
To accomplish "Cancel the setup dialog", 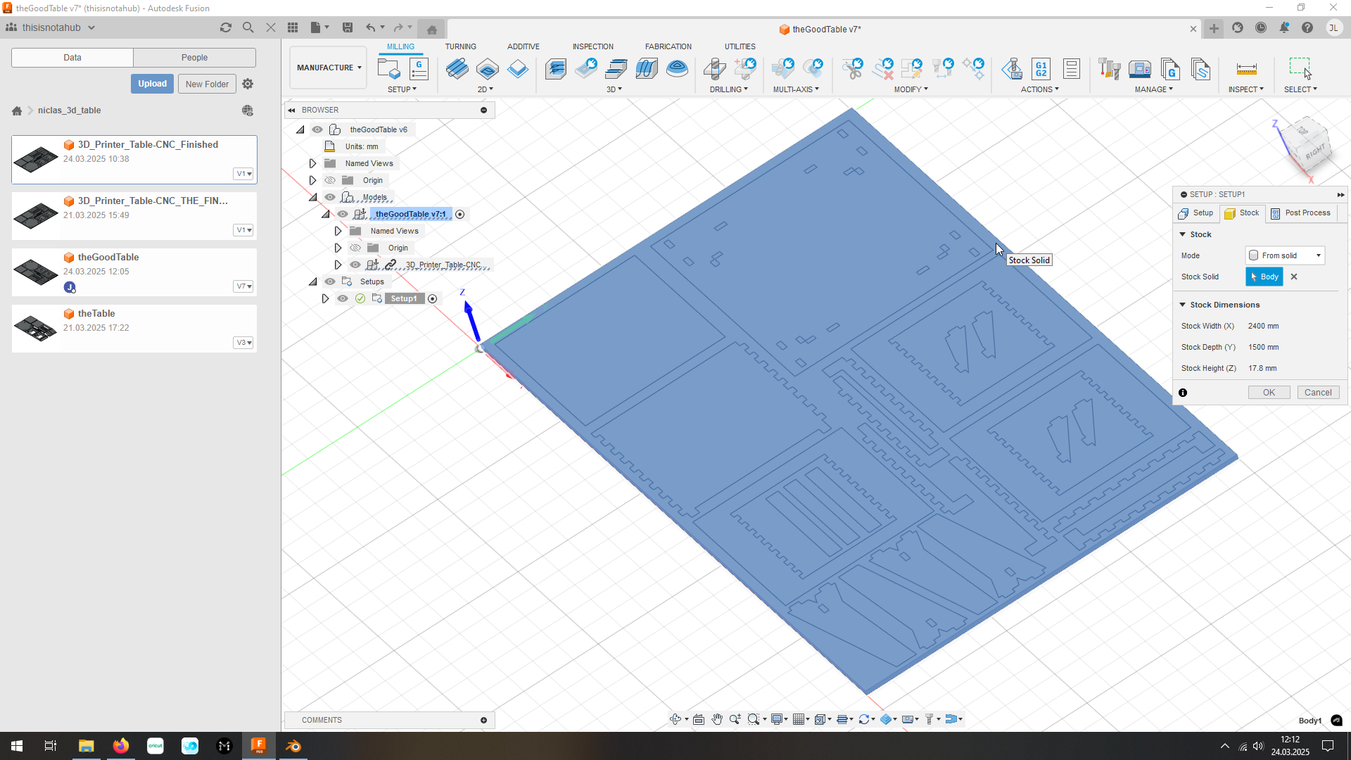I will (1318, 393).
